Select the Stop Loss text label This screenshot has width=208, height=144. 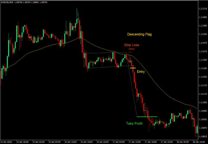131,45
